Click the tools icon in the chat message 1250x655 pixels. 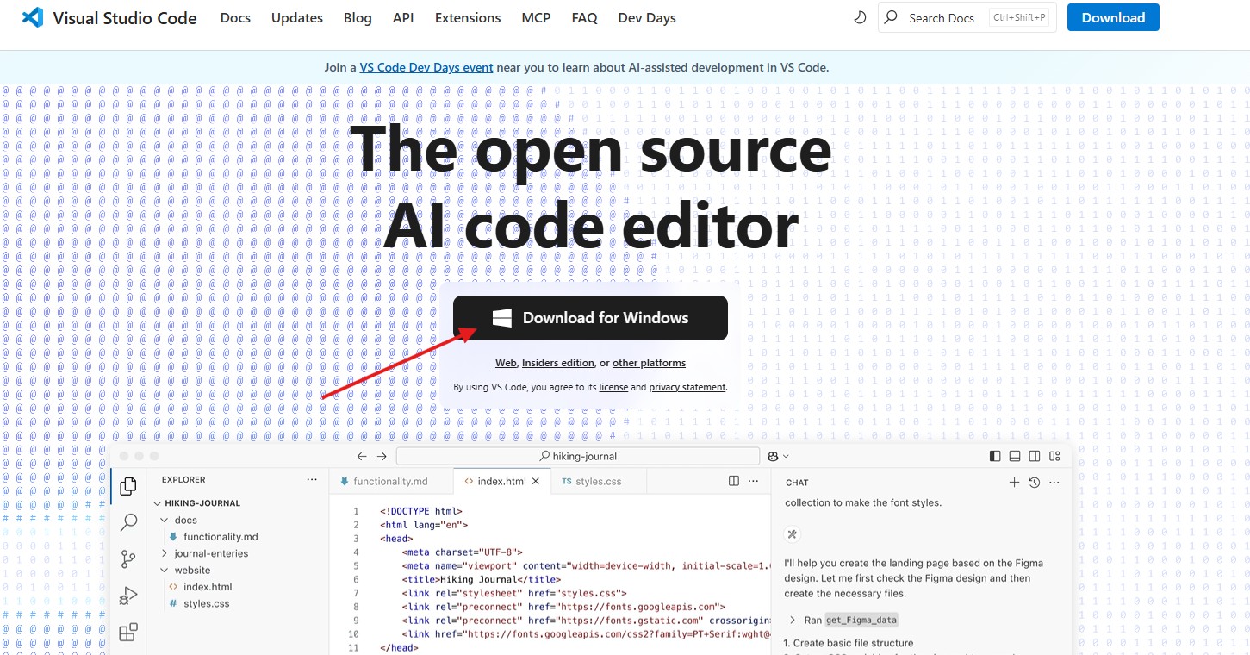point(793,534)
